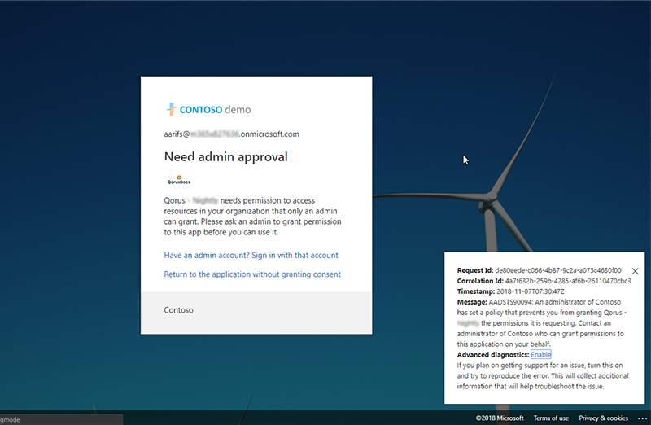Open the Terms of use page

(x=551, y=418)
